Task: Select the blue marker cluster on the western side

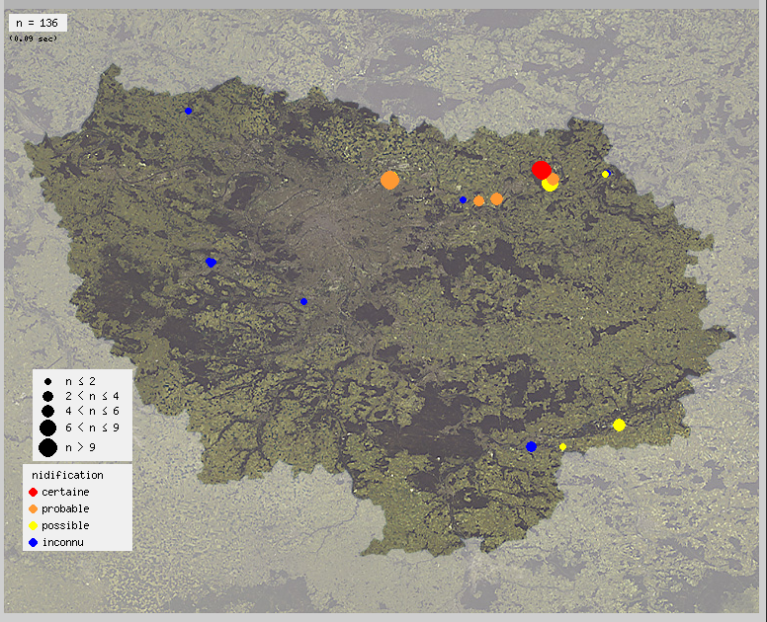Action: pos(211,262)
